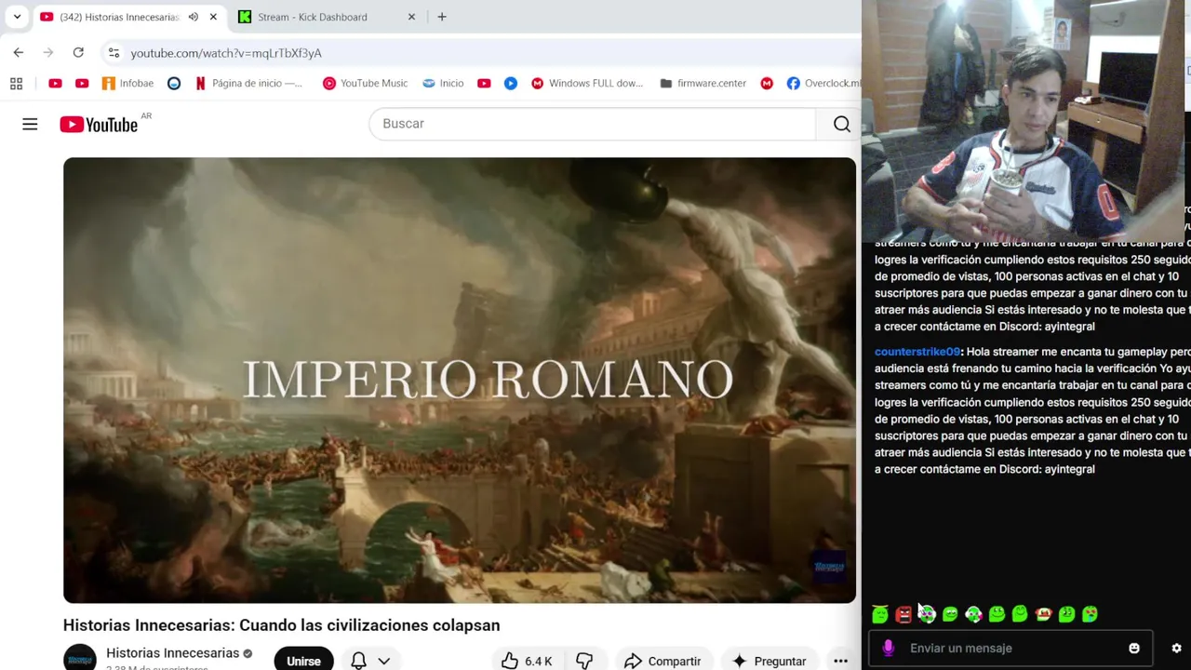Close the Kick Dashboard tab

tap(411, 17)
